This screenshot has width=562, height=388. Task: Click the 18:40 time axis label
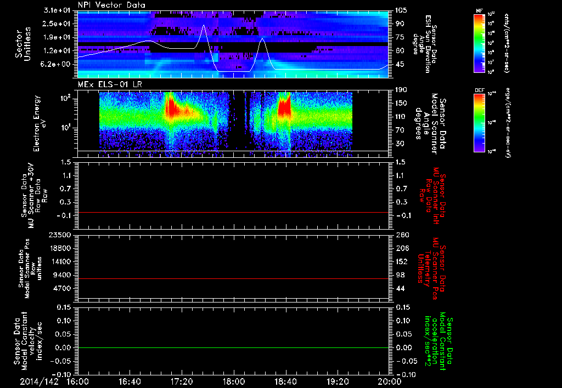(x=285, y=381)
